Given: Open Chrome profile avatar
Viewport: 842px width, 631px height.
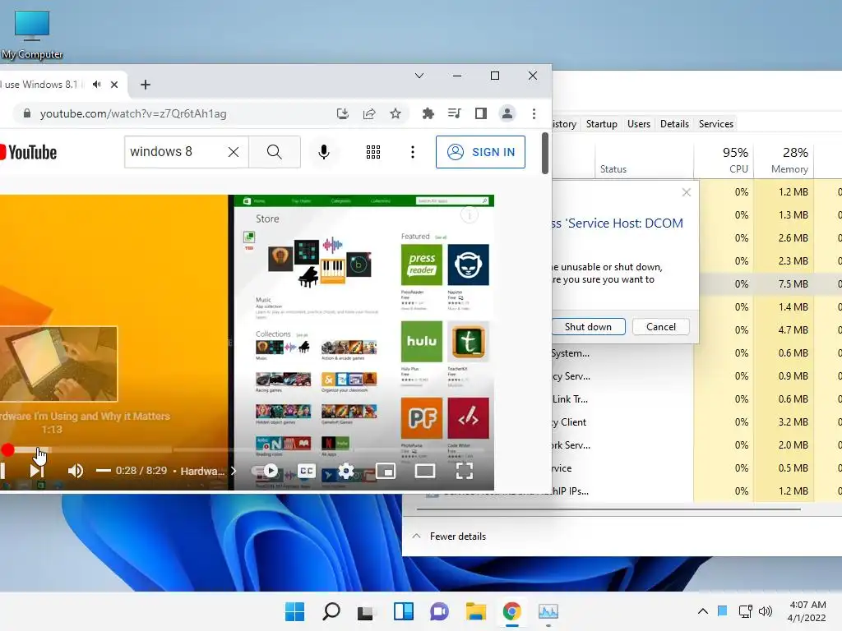Looking at the screenshot, I should point(507,113).
